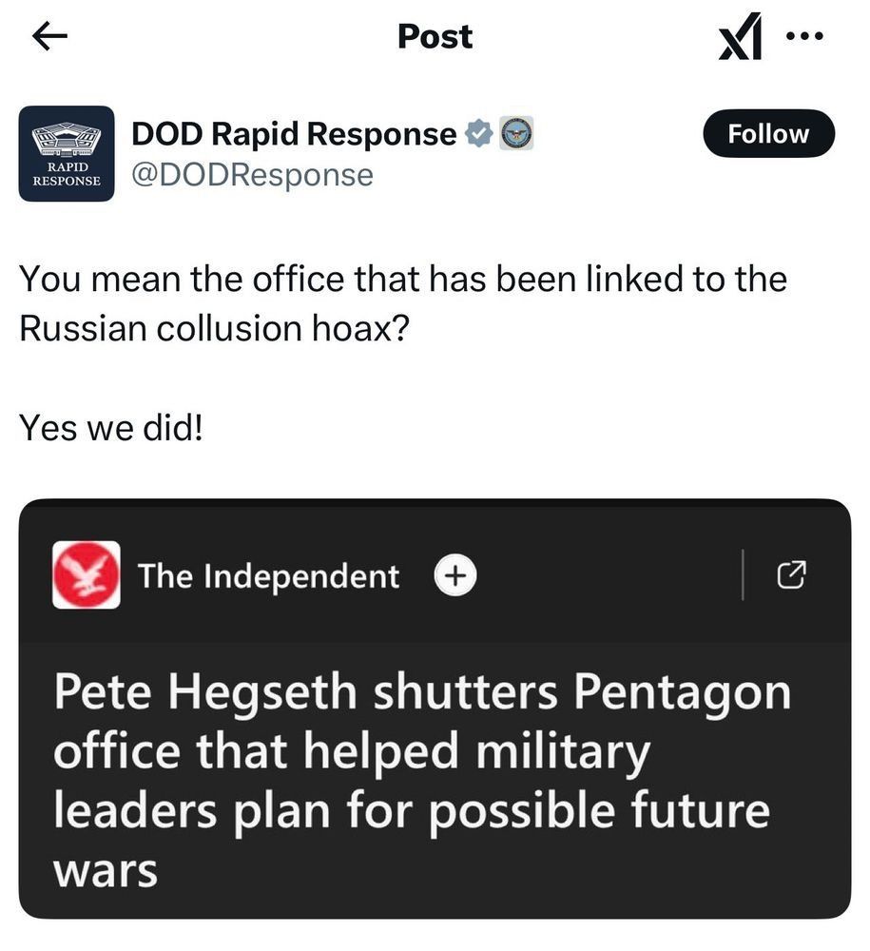Click the 'Russian collusion hoax?' text line
This screenshot has width=870, height=951.
coord(214,328)
